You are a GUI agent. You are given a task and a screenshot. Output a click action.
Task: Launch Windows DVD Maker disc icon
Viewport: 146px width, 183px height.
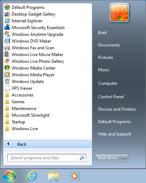pyautogui.click(x=7, y=41)
